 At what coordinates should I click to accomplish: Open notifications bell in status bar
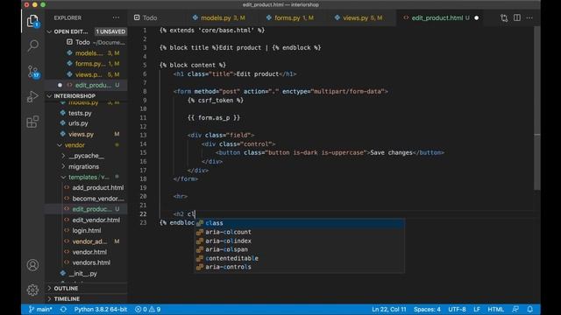[529, 309]
